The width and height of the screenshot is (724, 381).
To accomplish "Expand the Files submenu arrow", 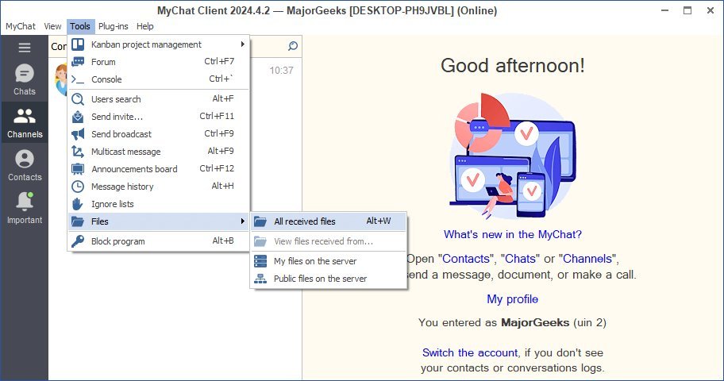I will pyautogui.click(x=242, y=221).
